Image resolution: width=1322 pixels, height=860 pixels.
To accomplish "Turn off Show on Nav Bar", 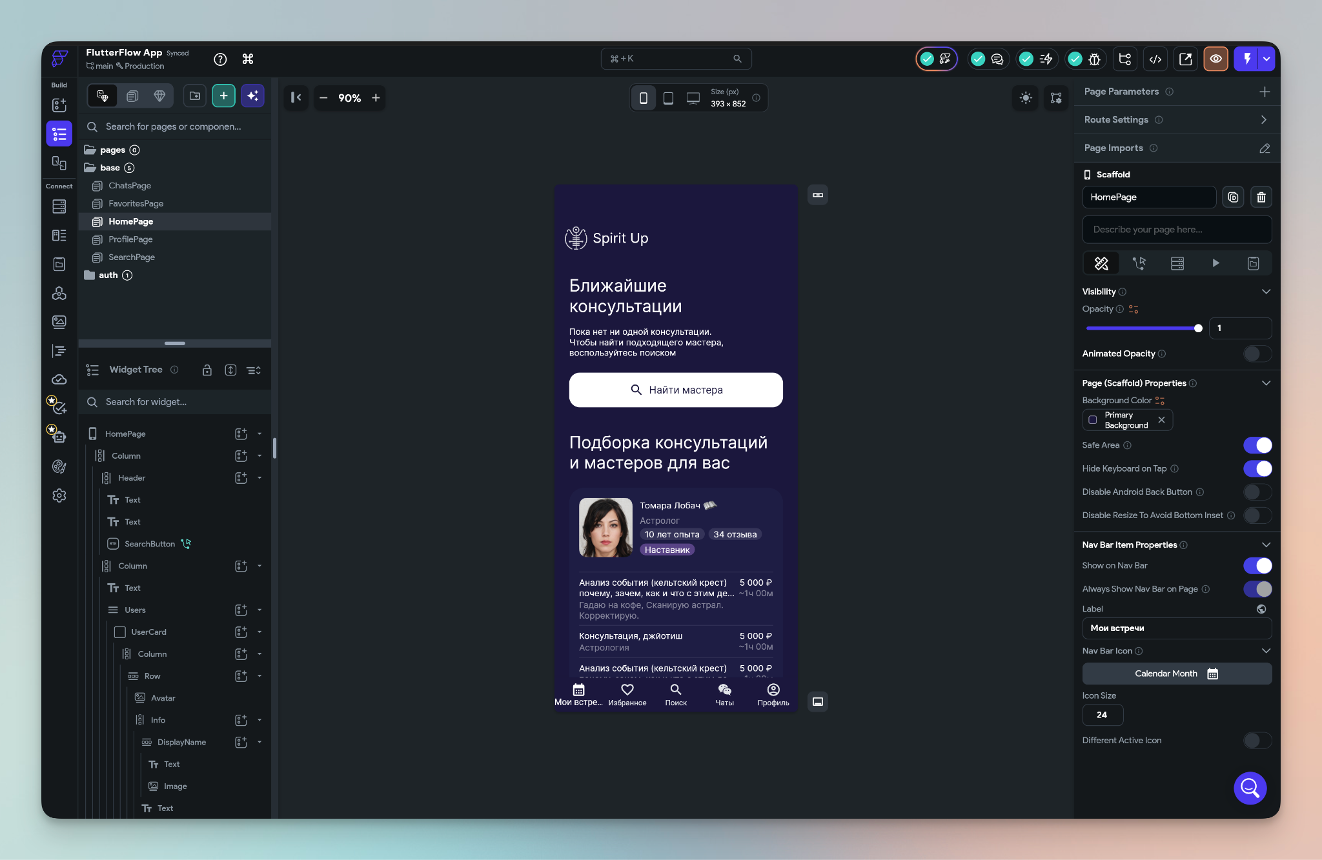I will click(x=1257, y=566).
